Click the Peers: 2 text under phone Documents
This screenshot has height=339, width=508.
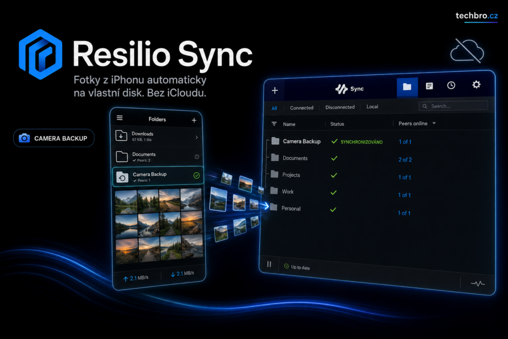(143, 160)
